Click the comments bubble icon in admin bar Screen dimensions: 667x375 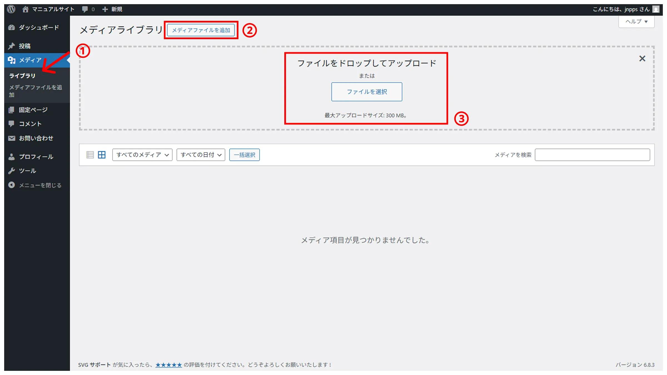point(85,9)
